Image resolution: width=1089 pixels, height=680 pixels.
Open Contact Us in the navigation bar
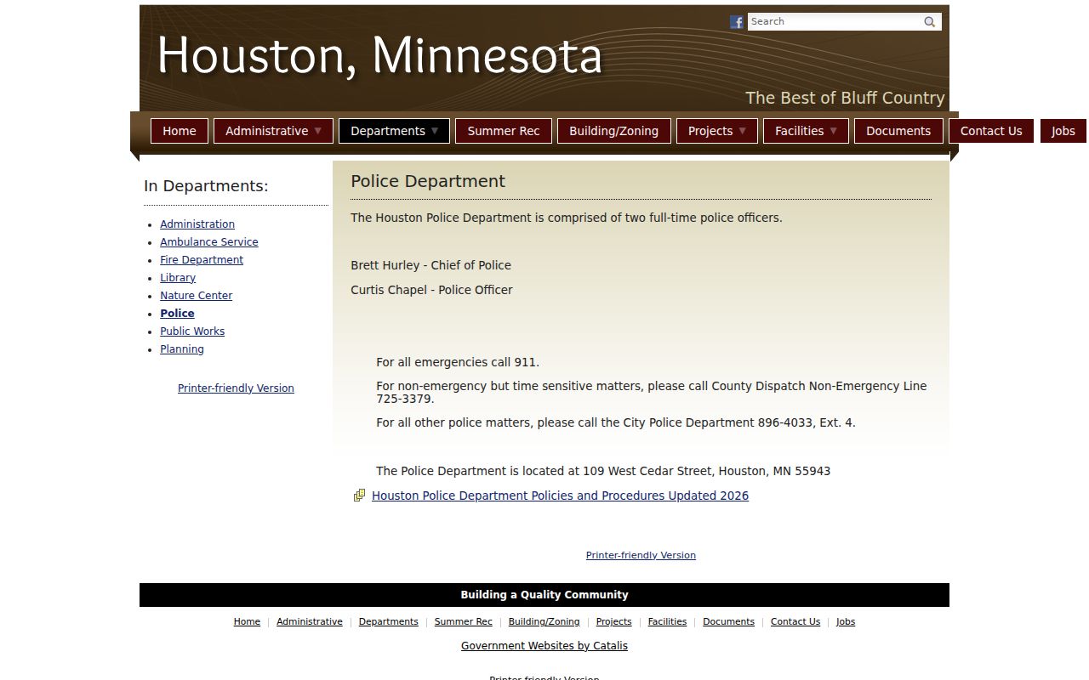[991, 131]
